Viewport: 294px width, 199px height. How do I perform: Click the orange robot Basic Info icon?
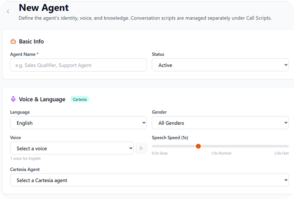click(x=13, y=42)
